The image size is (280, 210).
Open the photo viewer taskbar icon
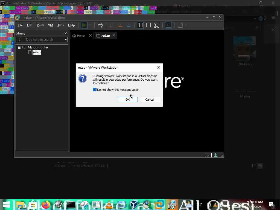[121, 205]
